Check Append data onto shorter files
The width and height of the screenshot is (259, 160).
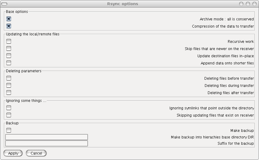click(x=9, y=63)
